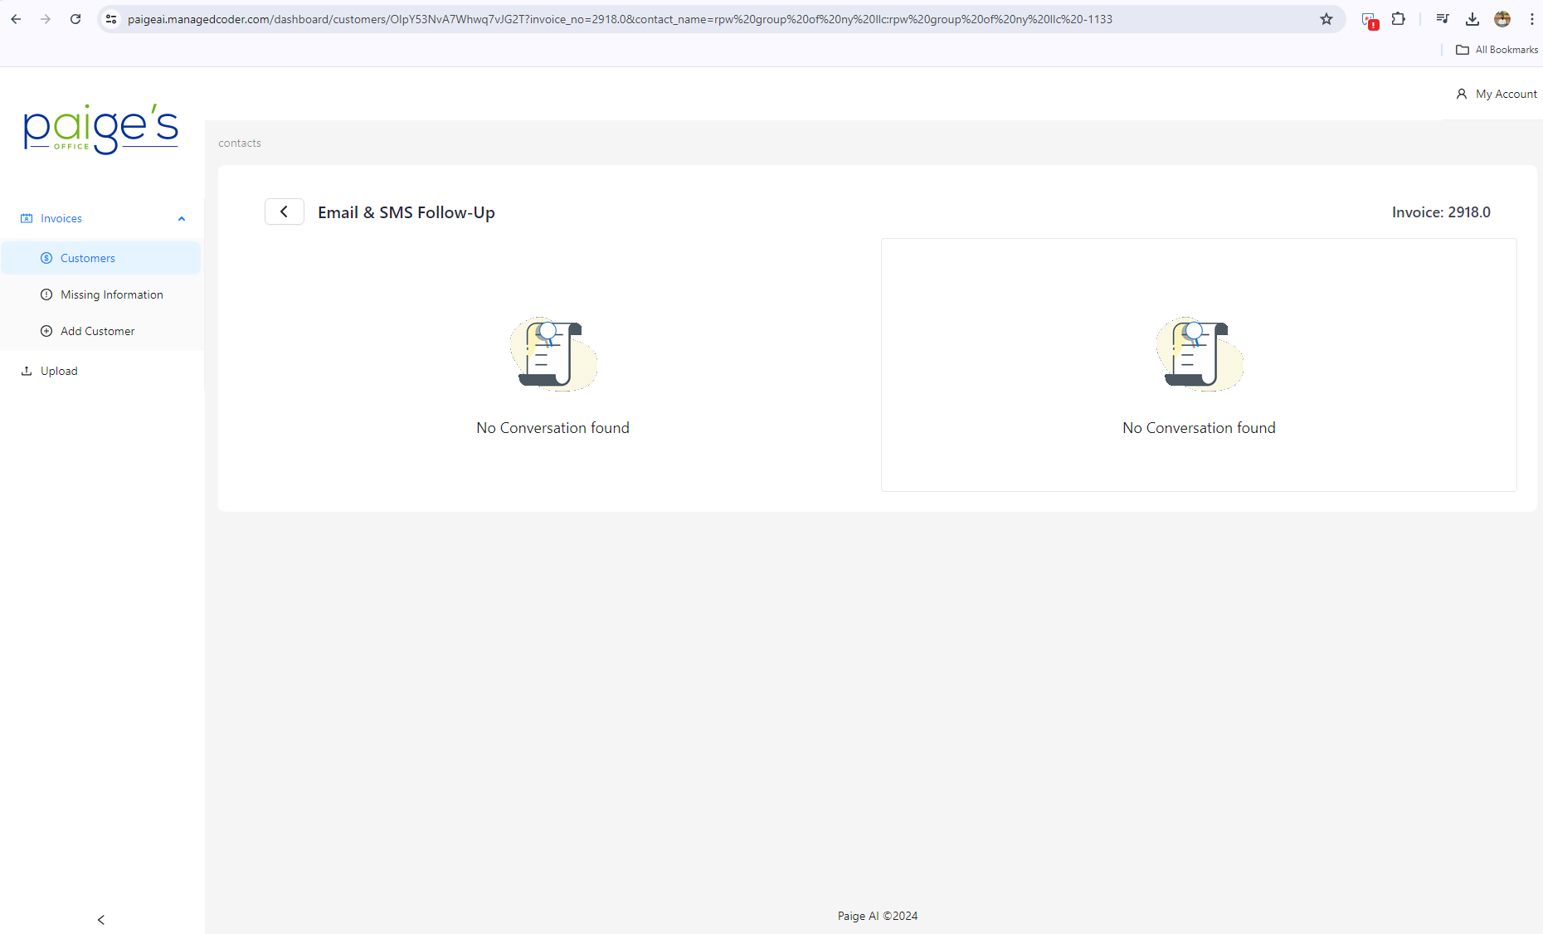Open the Invoices section
1543x934 pixels.
click(x=102, y=219)
